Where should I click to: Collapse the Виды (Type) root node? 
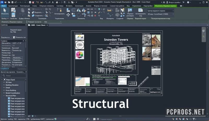[x=2, y=80]
